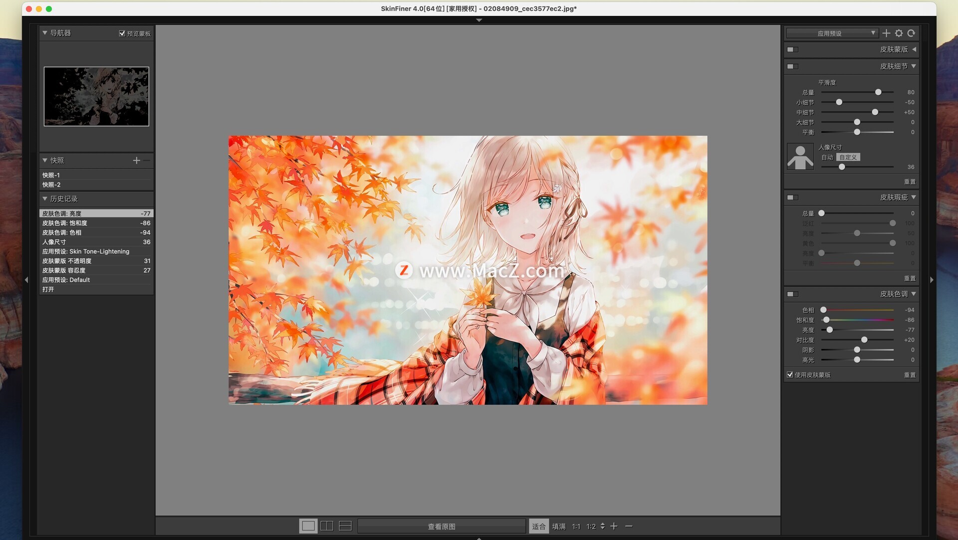The height and width of the screenshot is (540, 958).
Task: Collapse the 导航器 panel
Action: pos(45,33)
